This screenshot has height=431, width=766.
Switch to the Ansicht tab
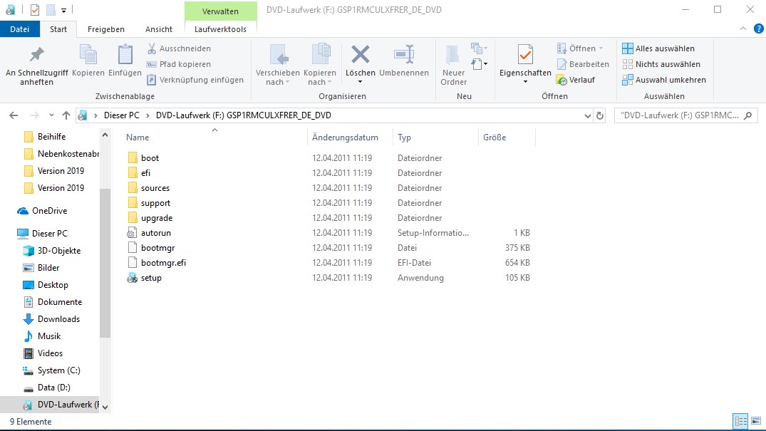coord(159,28)
